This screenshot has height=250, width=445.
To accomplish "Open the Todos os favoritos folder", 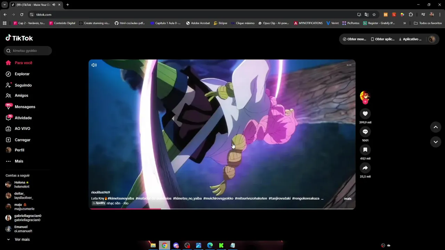I will tap(428, 23).
